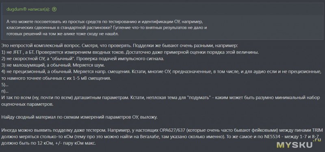Click the quoted text about тестированию ОУ
This screenshot has height=152, width=325.
click(x=107, y=28)
